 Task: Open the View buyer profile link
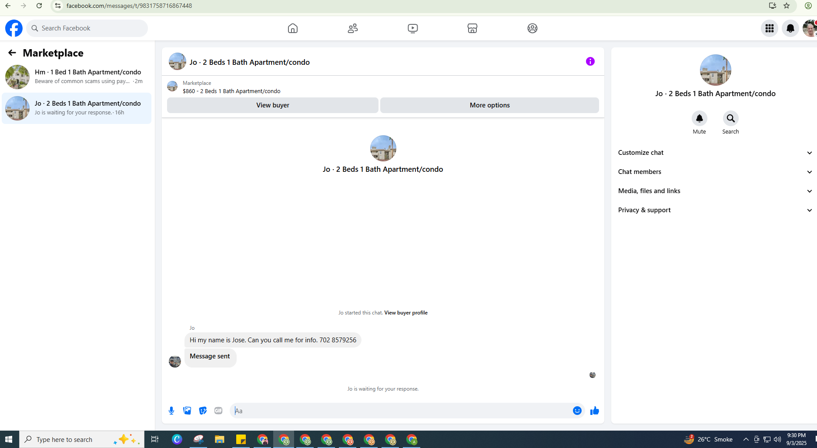coord(406,313)
